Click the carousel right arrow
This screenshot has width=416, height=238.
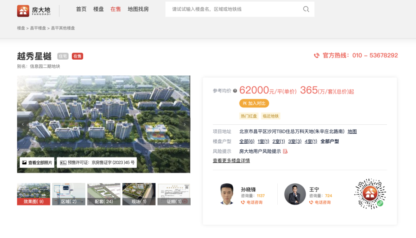(x=185, y=124)
